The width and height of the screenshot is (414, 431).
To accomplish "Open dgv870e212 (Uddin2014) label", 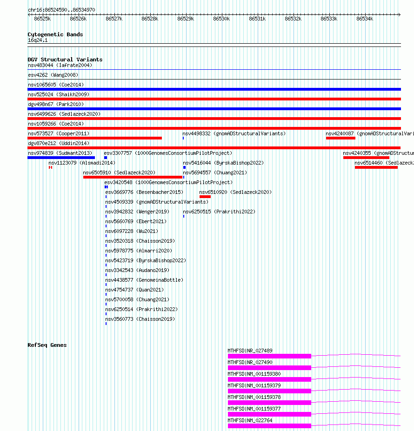I will [59, 143].
